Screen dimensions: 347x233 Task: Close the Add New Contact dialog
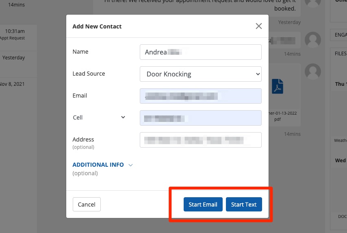(258, 26)
